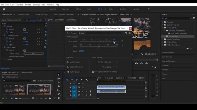Toggle lock on track V2

coord(70,84)
